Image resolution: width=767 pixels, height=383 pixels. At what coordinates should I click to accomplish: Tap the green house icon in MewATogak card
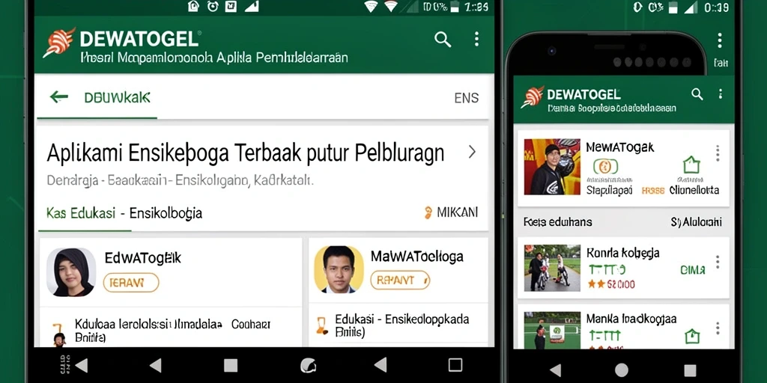(x=691, y=165)
